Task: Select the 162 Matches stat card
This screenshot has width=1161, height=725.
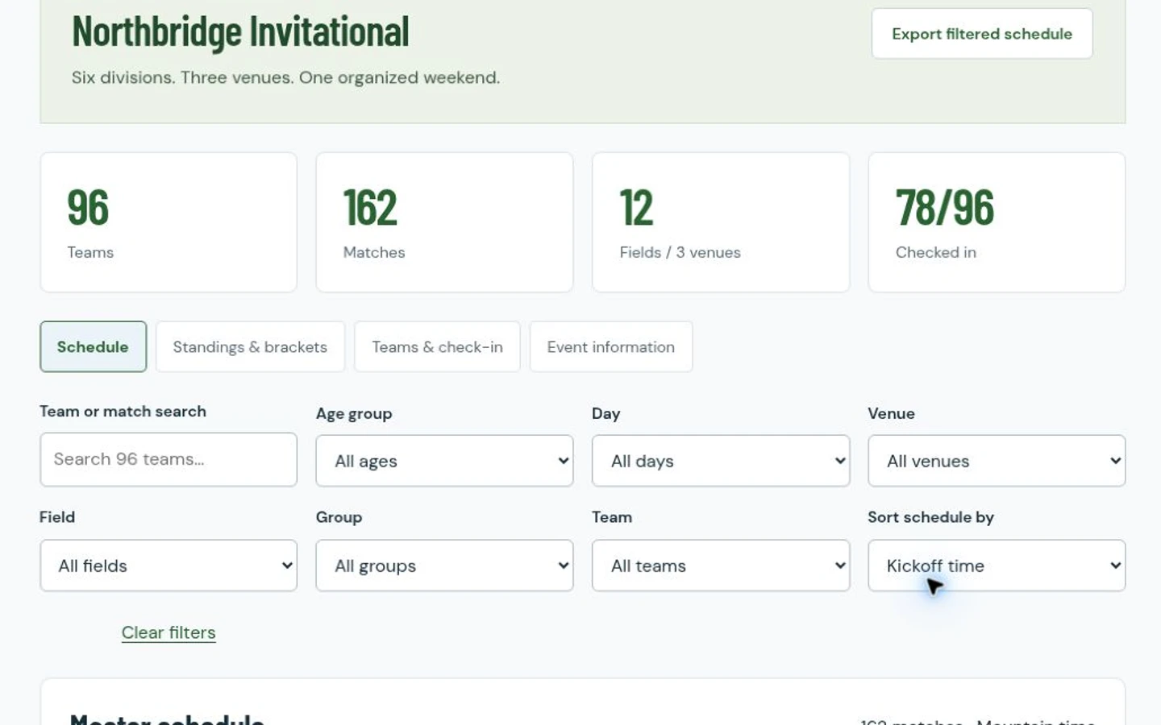Action: [444, 222]
